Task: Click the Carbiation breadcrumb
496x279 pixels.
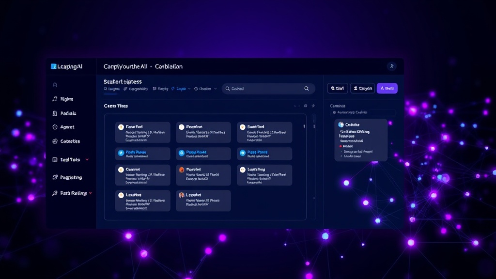Action: click(x=169, y=66)
